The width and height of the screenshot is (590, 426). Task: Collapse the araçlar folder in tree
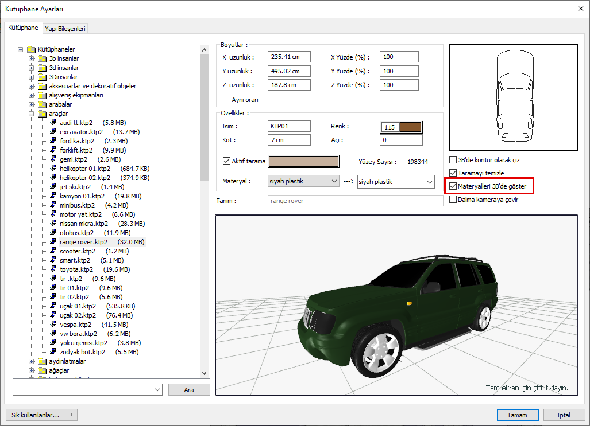point(32,114)
